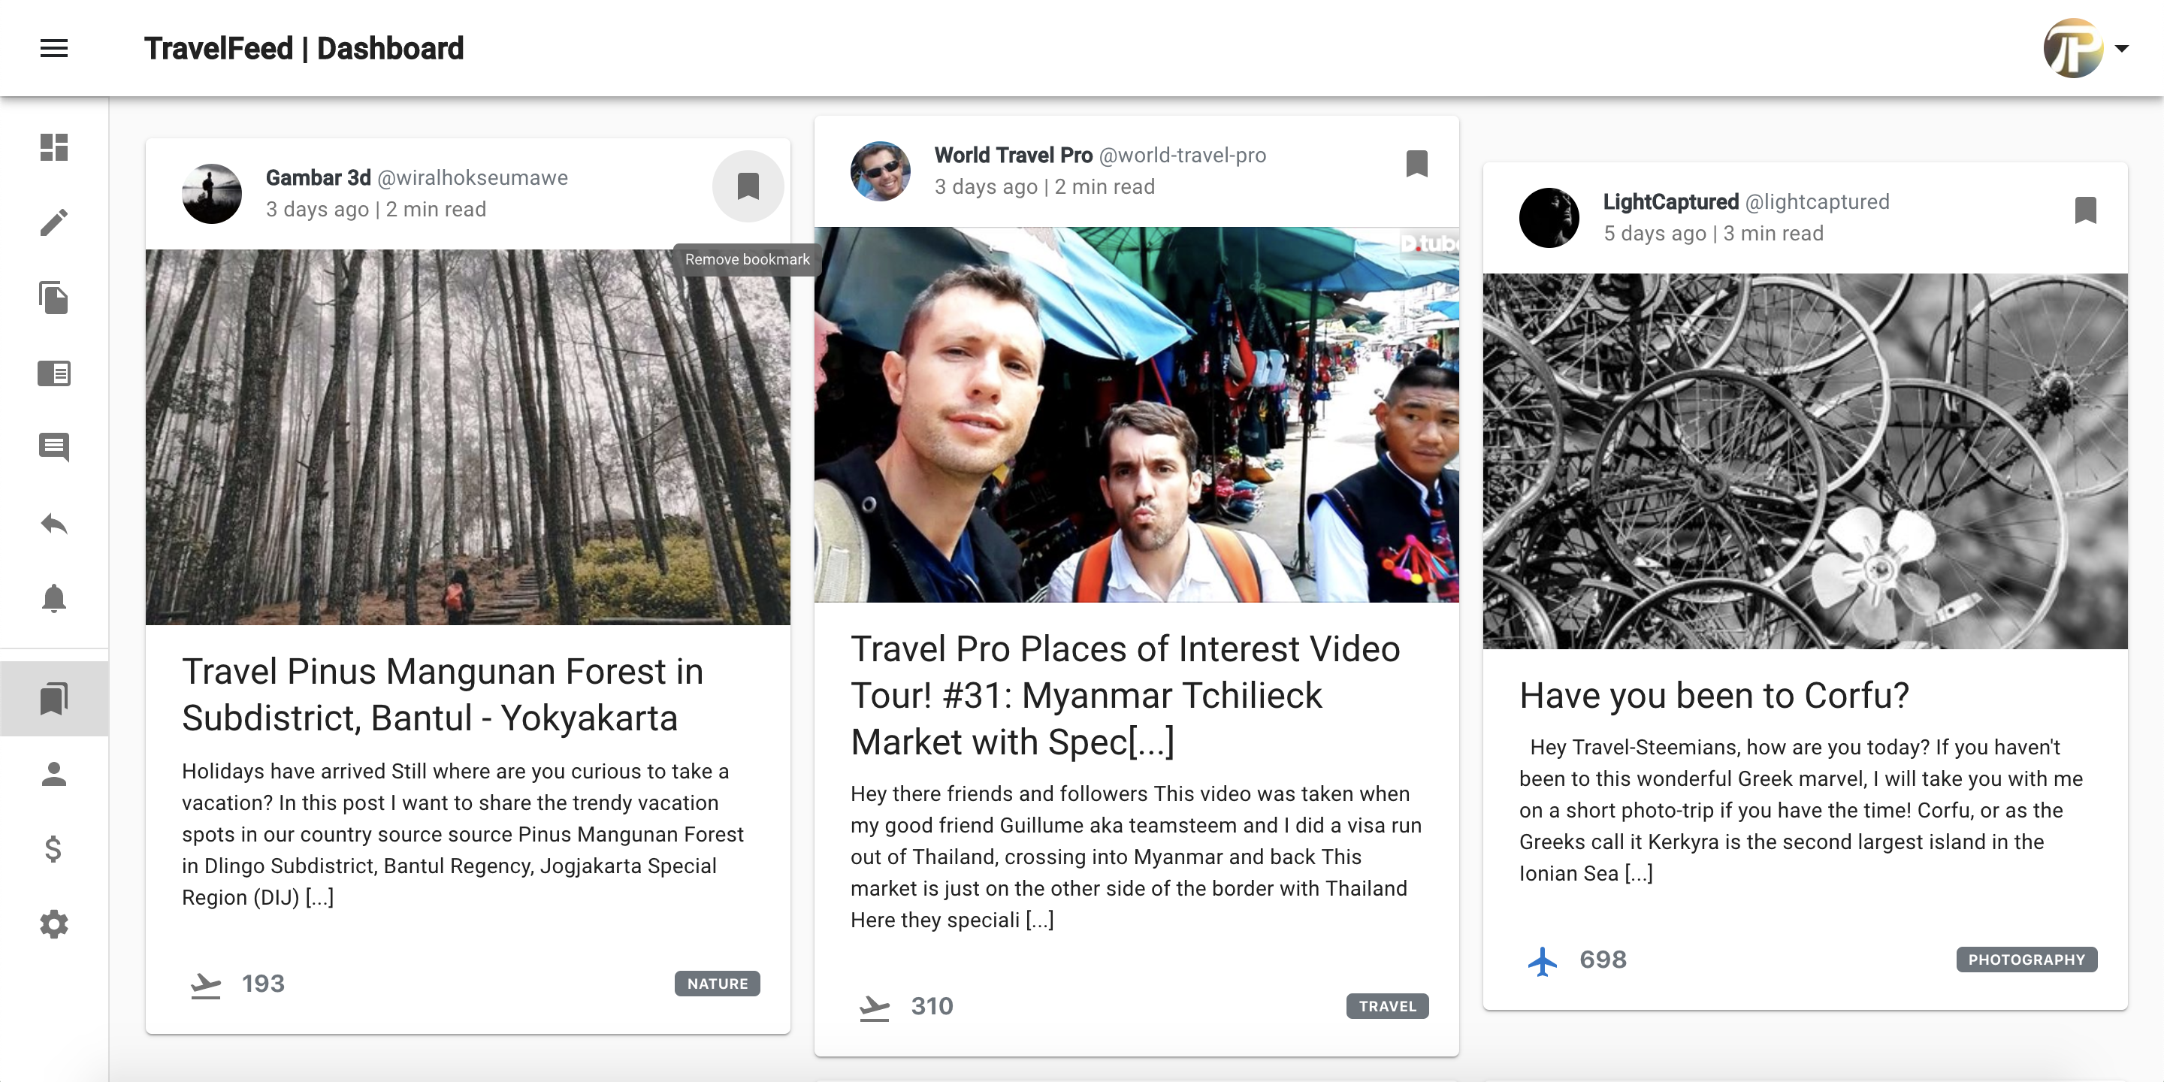Image resolution: width=2164 pixels, height=1082 pixels.
Task: Click '@wiralhokseumawe' handle text
Action: (473, 177)
